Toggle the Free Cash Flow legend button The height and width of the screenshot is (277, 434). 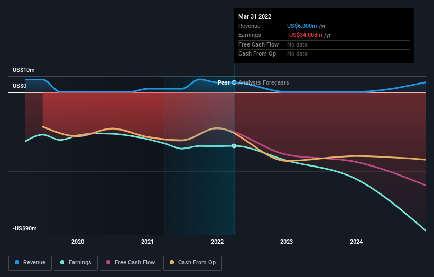point(131,263)
